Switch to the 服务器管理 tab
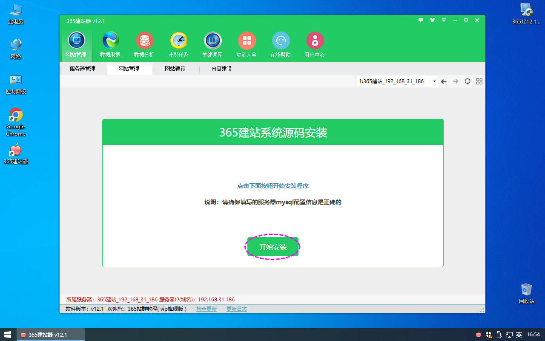The height and width of the screenshot is (341, 545). pos(83,69)
